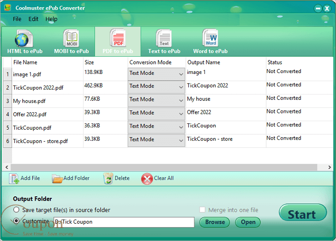The image size is (336, 241).
Task: Open Conversion Mode dropdown for TickCoupon.pdf
Action: [x=156, y=127]
